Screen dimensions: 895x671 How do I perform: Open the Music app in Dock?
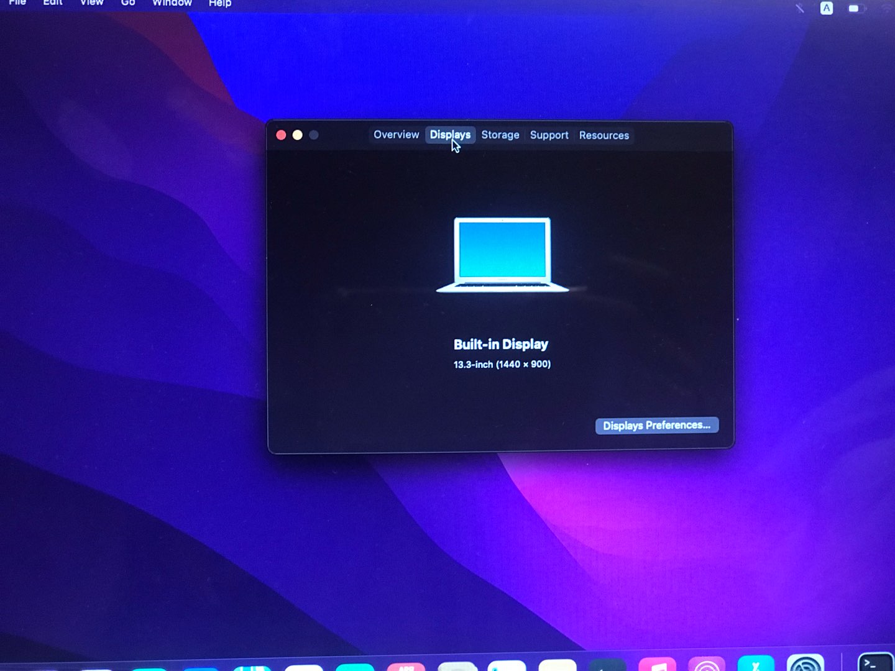click(657, 664)
